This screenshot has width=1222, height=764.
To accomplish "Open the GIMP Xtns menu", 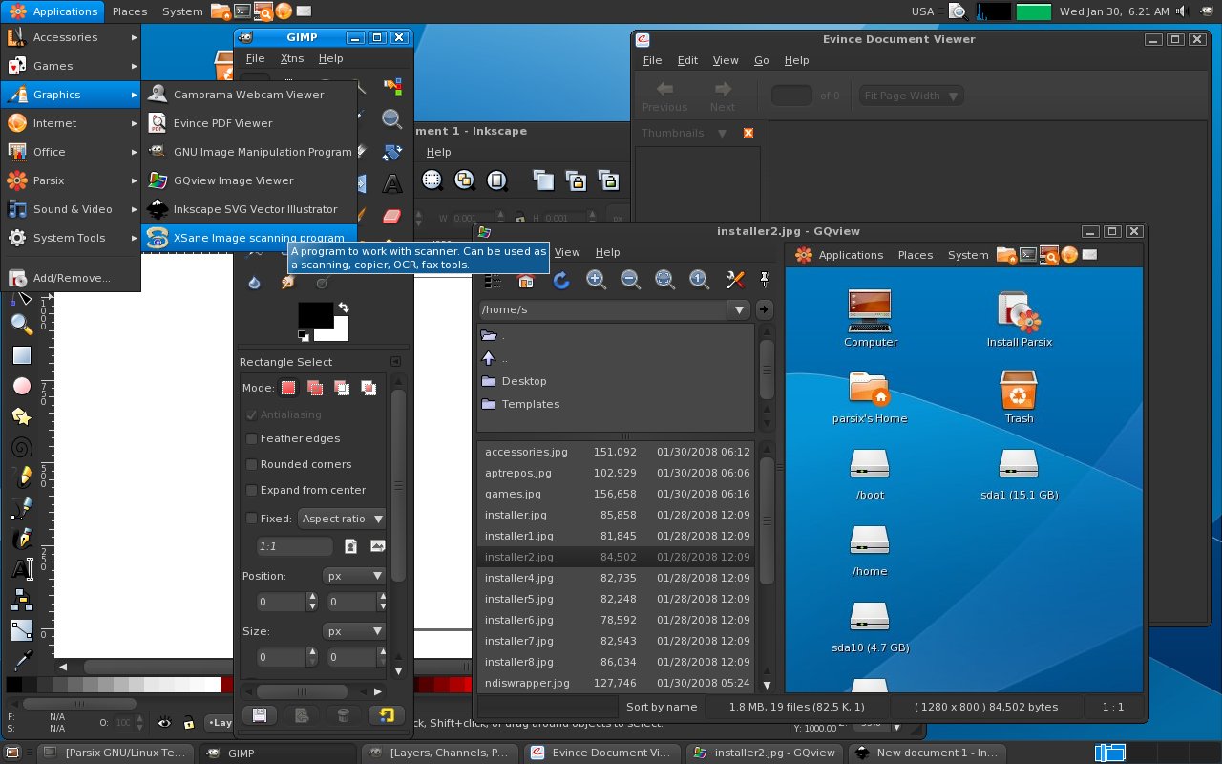I will click(292, 58).
